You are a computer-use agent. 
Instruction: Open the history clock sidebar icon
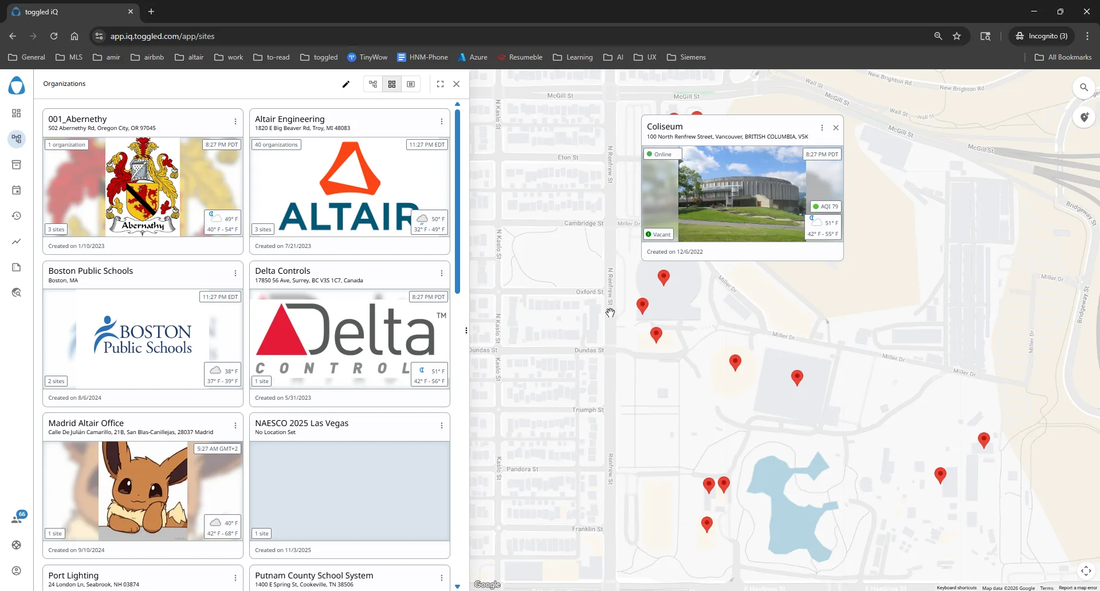(x=17, y=216)
